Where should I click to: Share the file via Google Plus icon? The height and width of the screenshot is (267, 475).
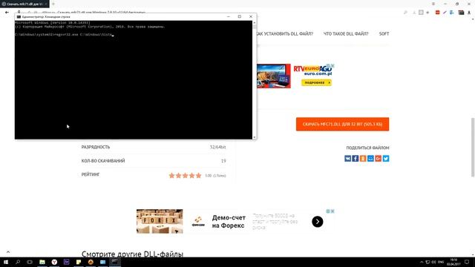point(378,158)
